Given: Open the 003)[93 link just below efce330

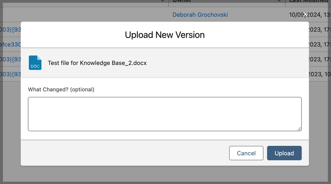Looking at the screenshot, I should coord(10,59).
